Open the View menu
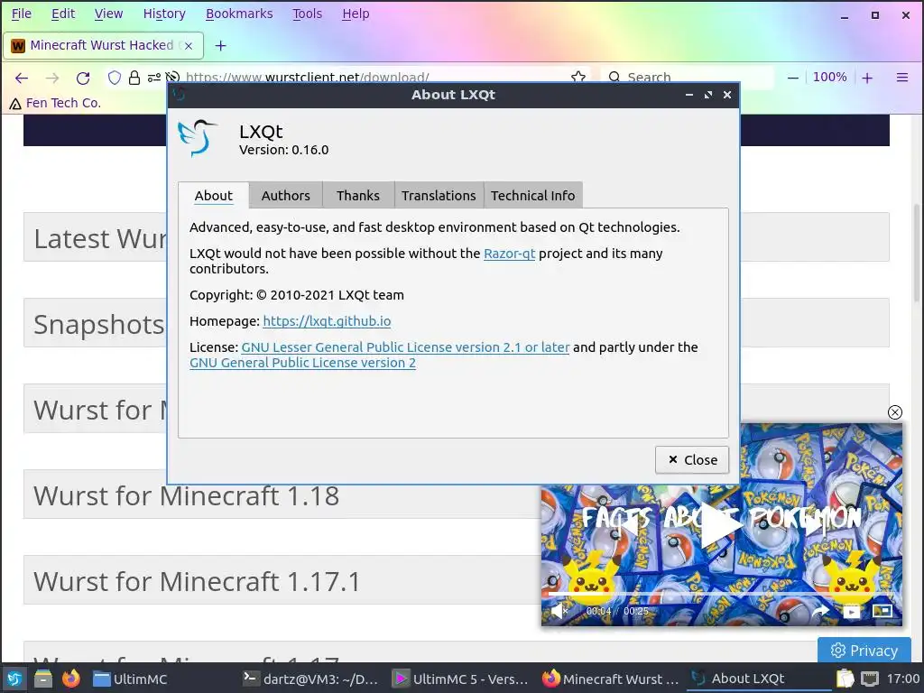 [108, 14]
